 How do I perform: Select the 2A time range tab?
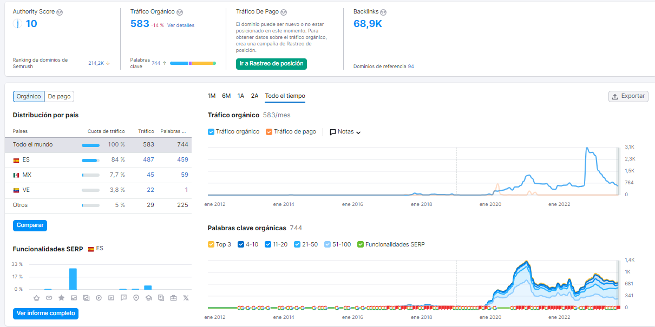255,96
